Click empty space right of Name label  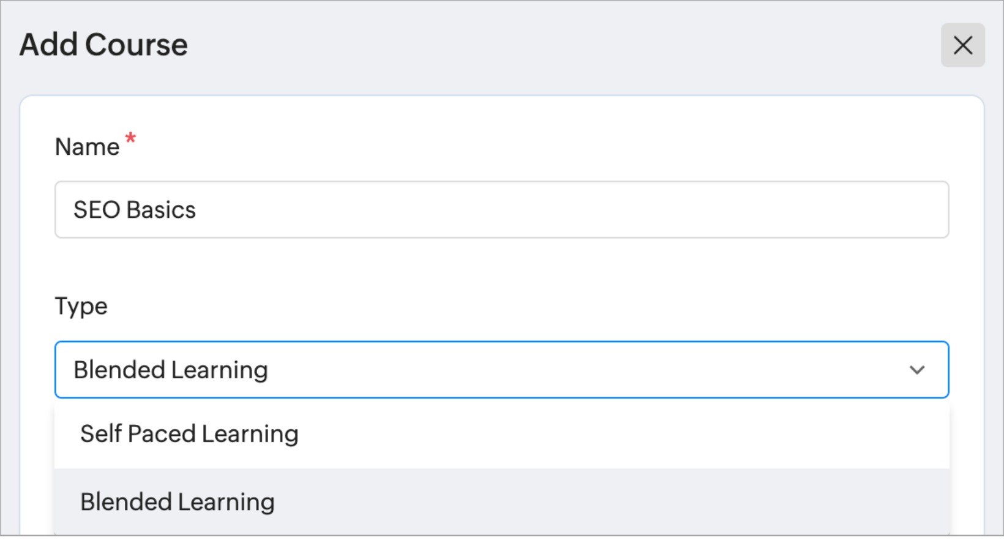(490, 147)
